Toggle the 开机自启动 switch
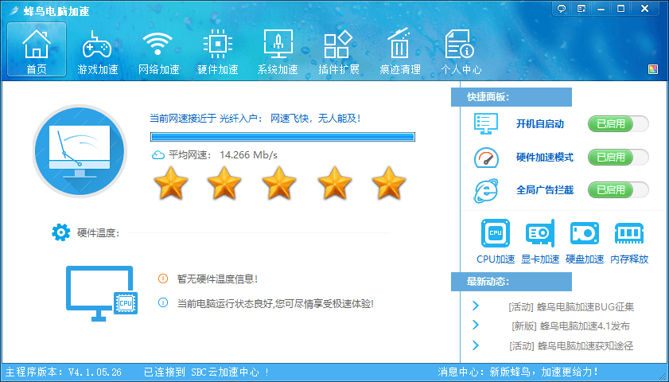Image resolution: width=669 pixels, height=382 pixels. tap(618, 123)
